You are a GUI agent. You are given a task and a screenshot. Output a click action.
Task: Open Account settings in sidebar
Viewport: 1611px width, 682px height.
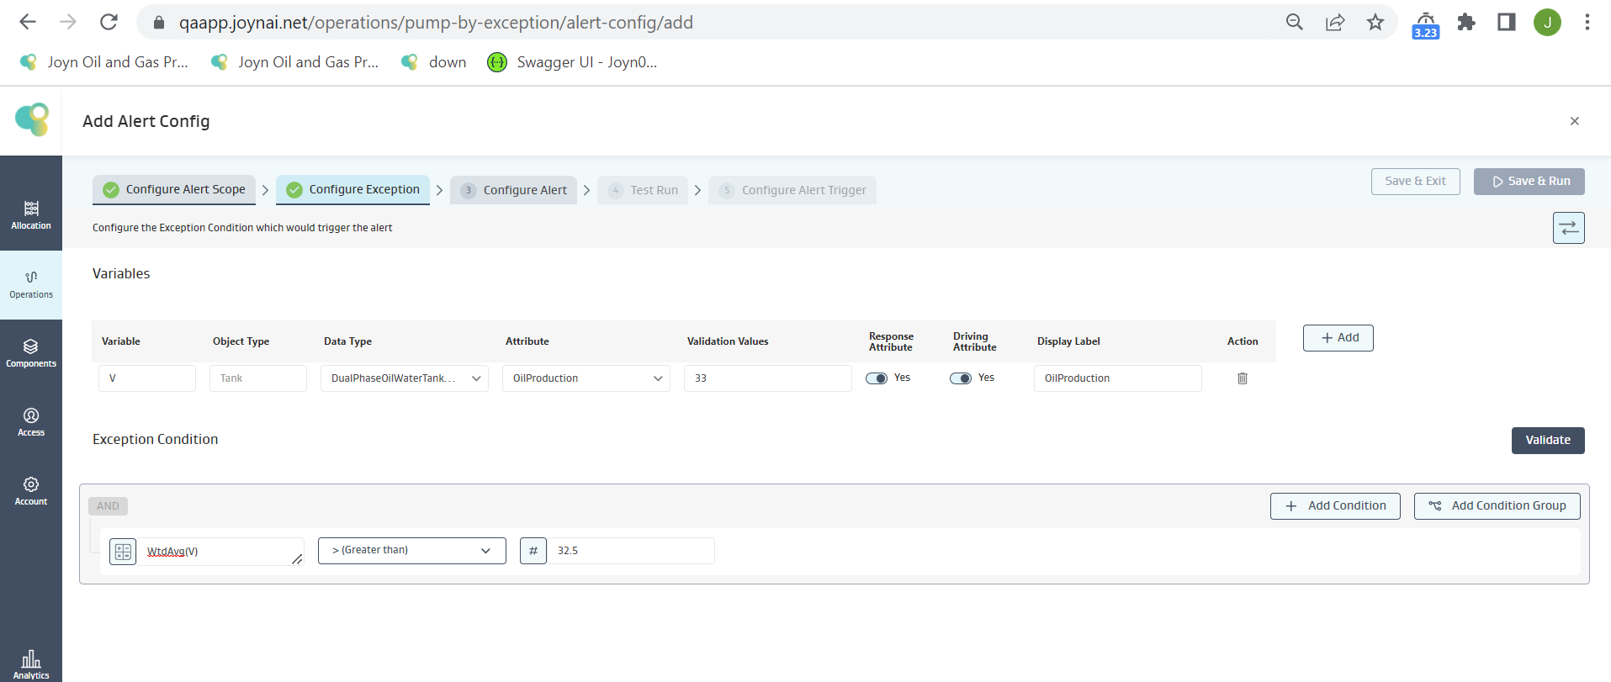click(31, 491)
